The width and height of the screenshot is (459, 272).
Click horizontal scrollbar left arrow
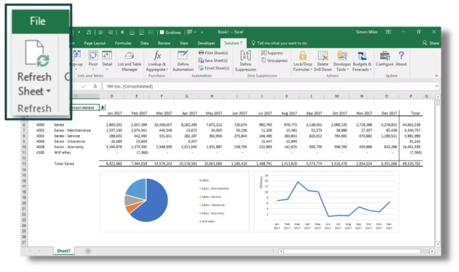tap(281, 251)
